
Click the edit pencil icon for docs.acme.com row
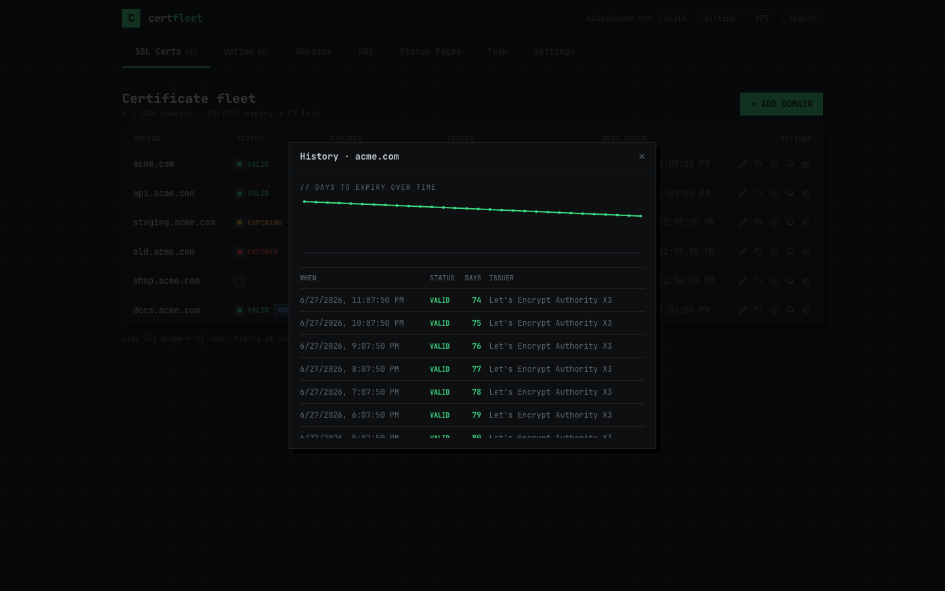[x=743, y=310]
